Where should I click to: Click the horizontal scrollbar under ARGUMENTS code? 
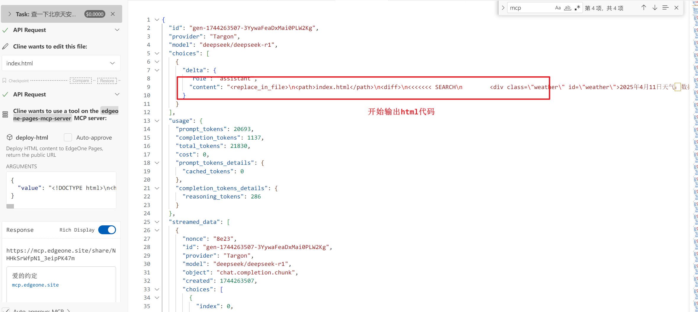(x=10, y=206)
